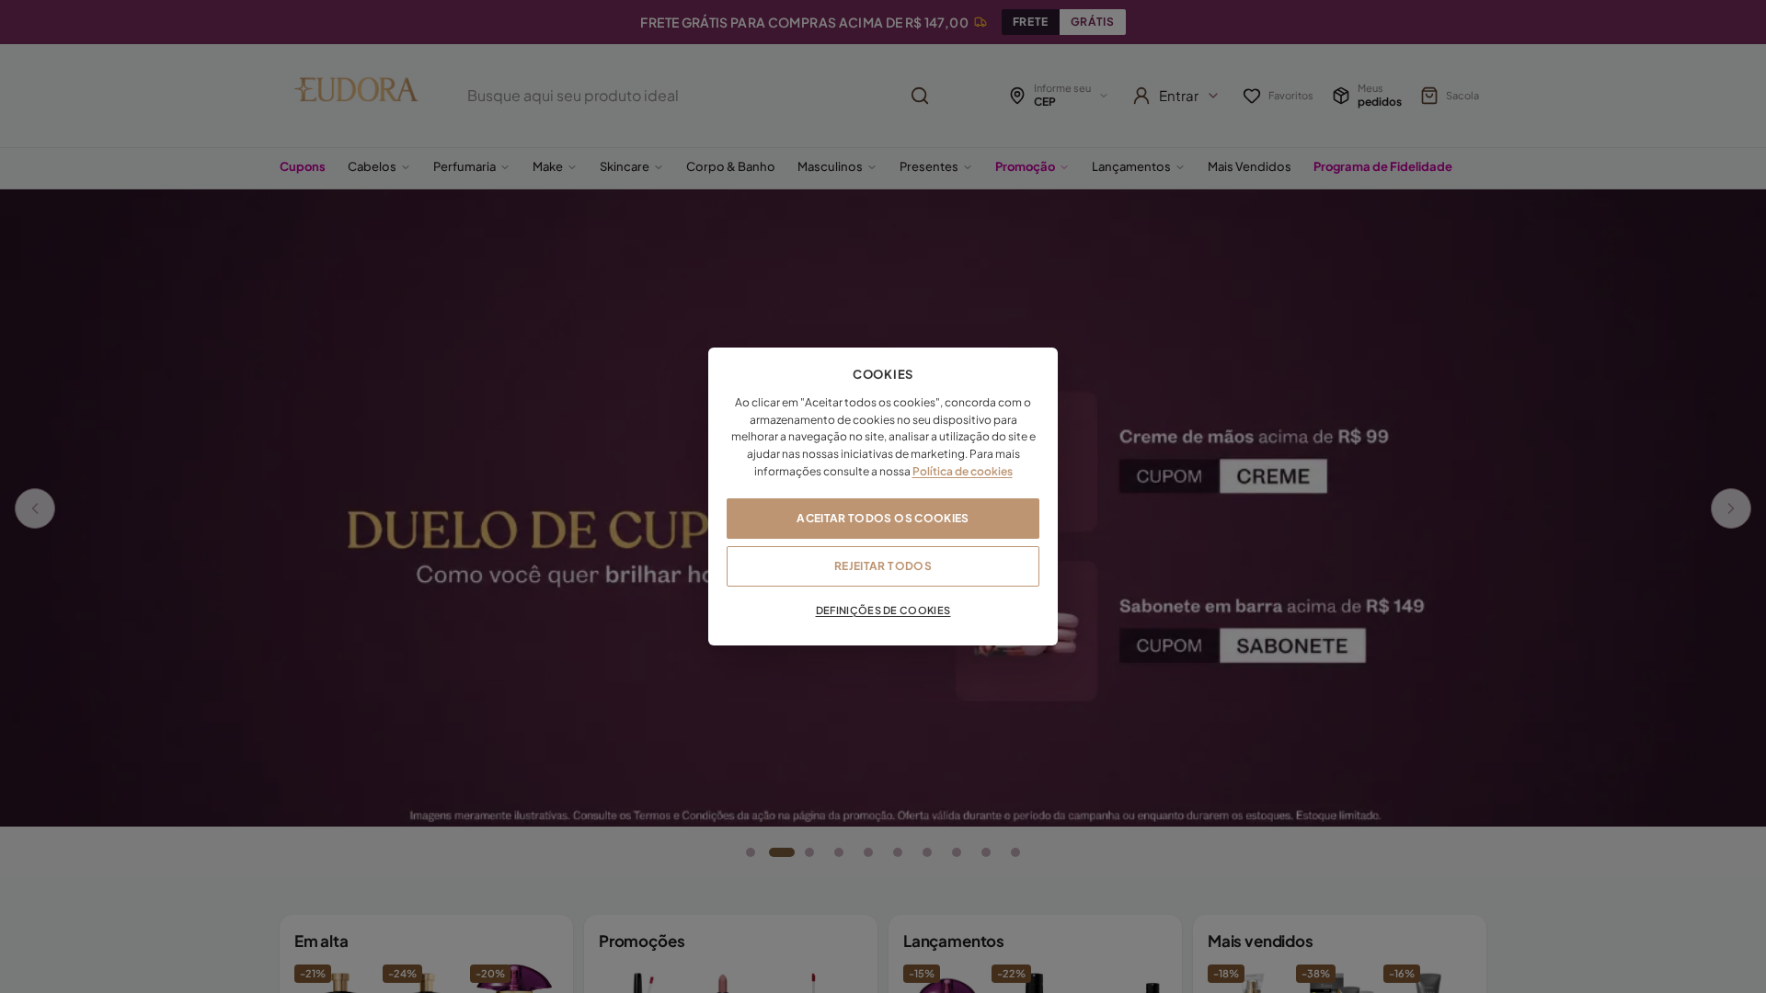1766x993 pixels.
Task: Click the -15% discount badge
Action: (x=922, y=974)
